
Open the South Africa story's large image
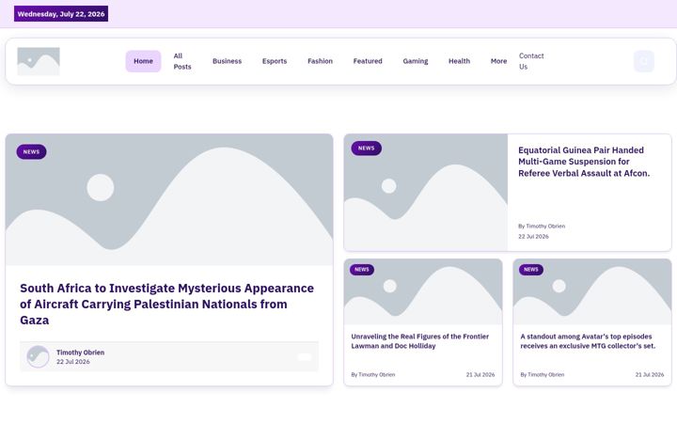click(169, 199)
